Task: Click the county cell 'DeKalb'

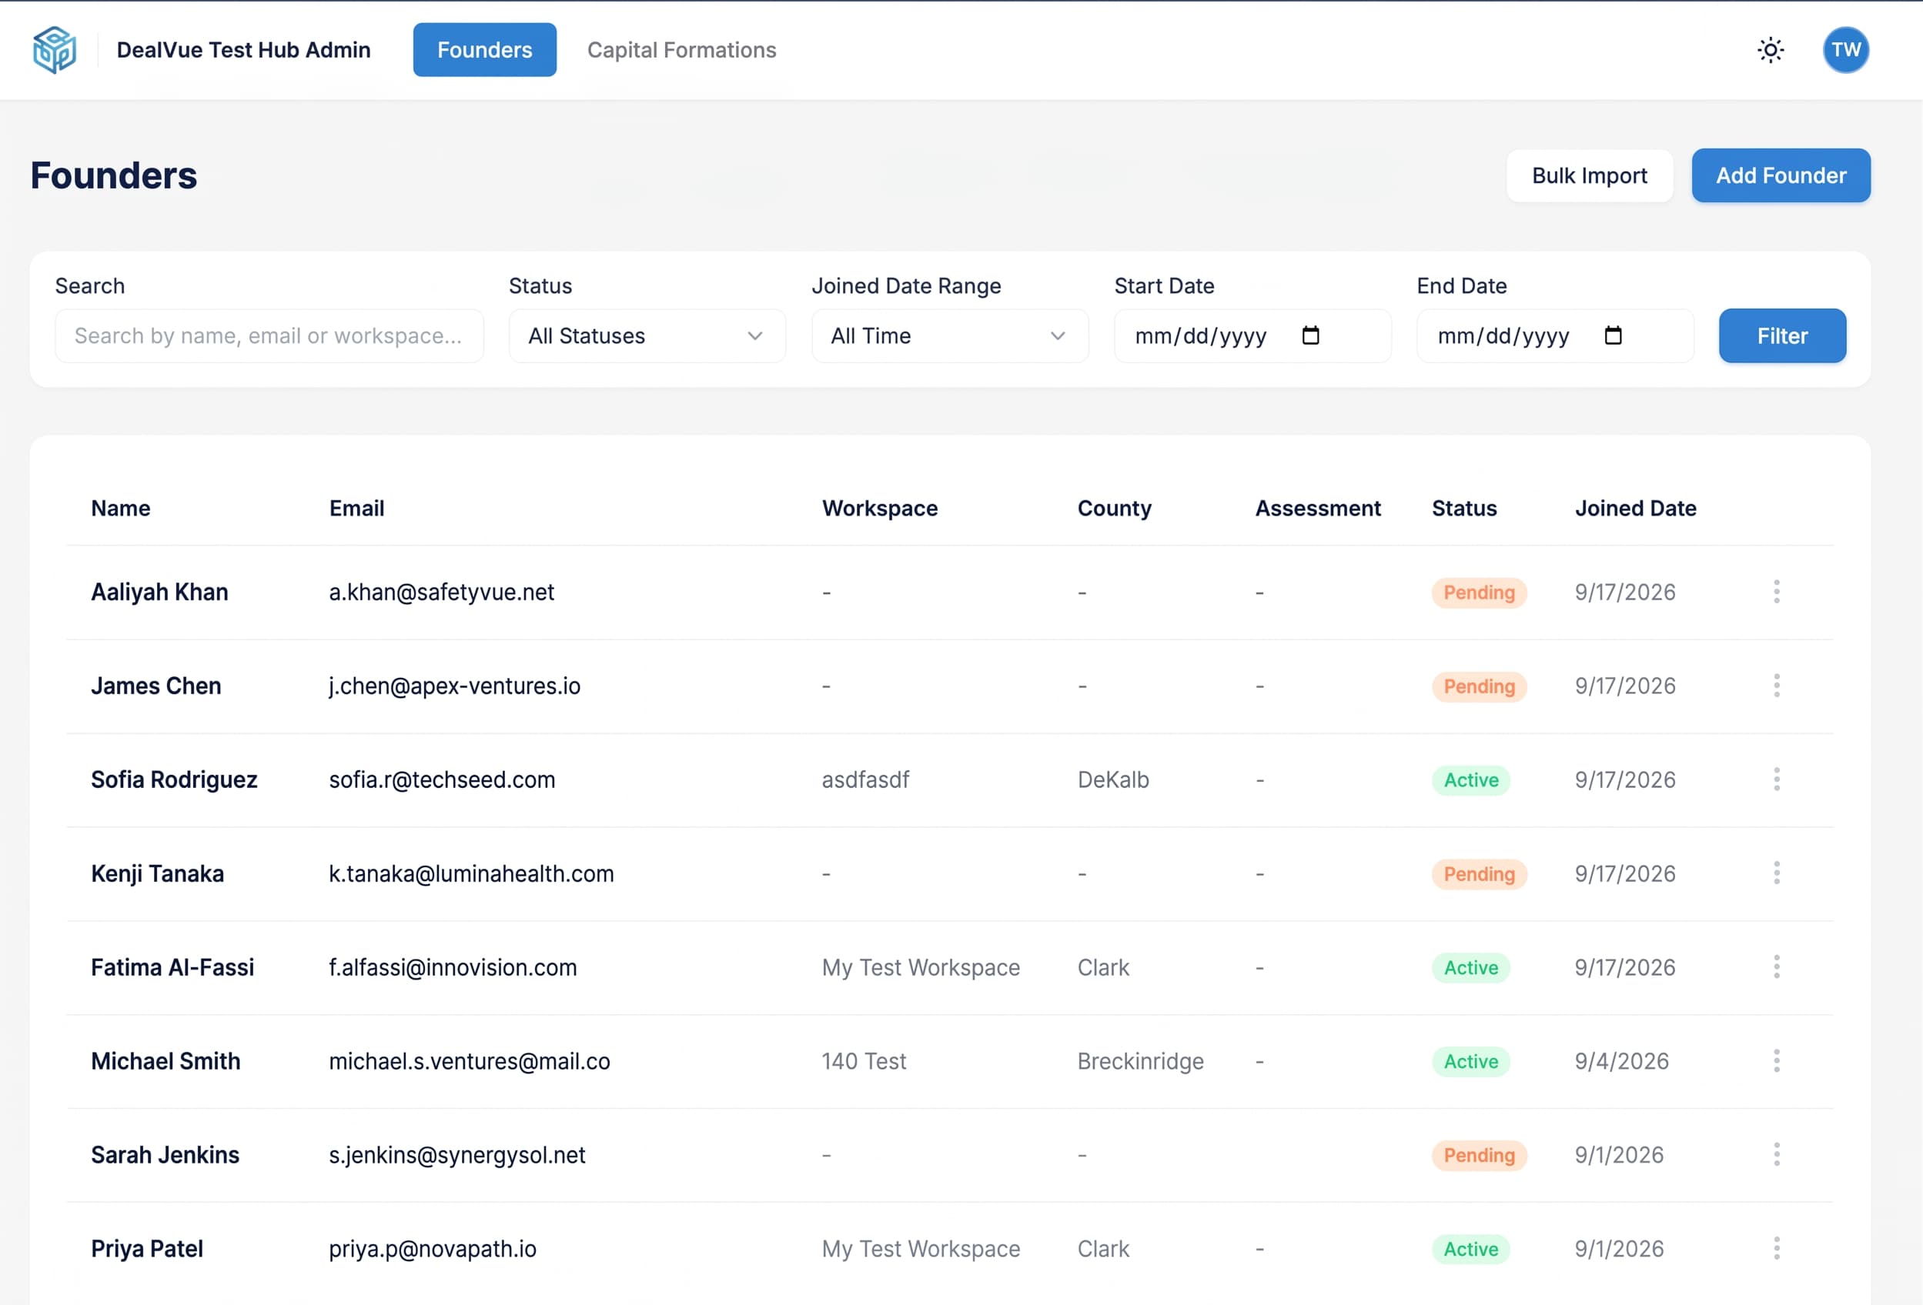Action: [1113, 779]
